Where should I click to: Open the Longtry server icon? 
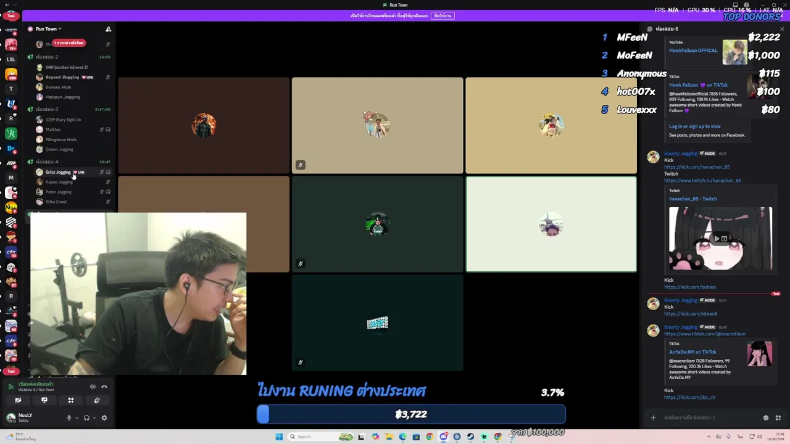pyautogui.click(x=10, y=30)
